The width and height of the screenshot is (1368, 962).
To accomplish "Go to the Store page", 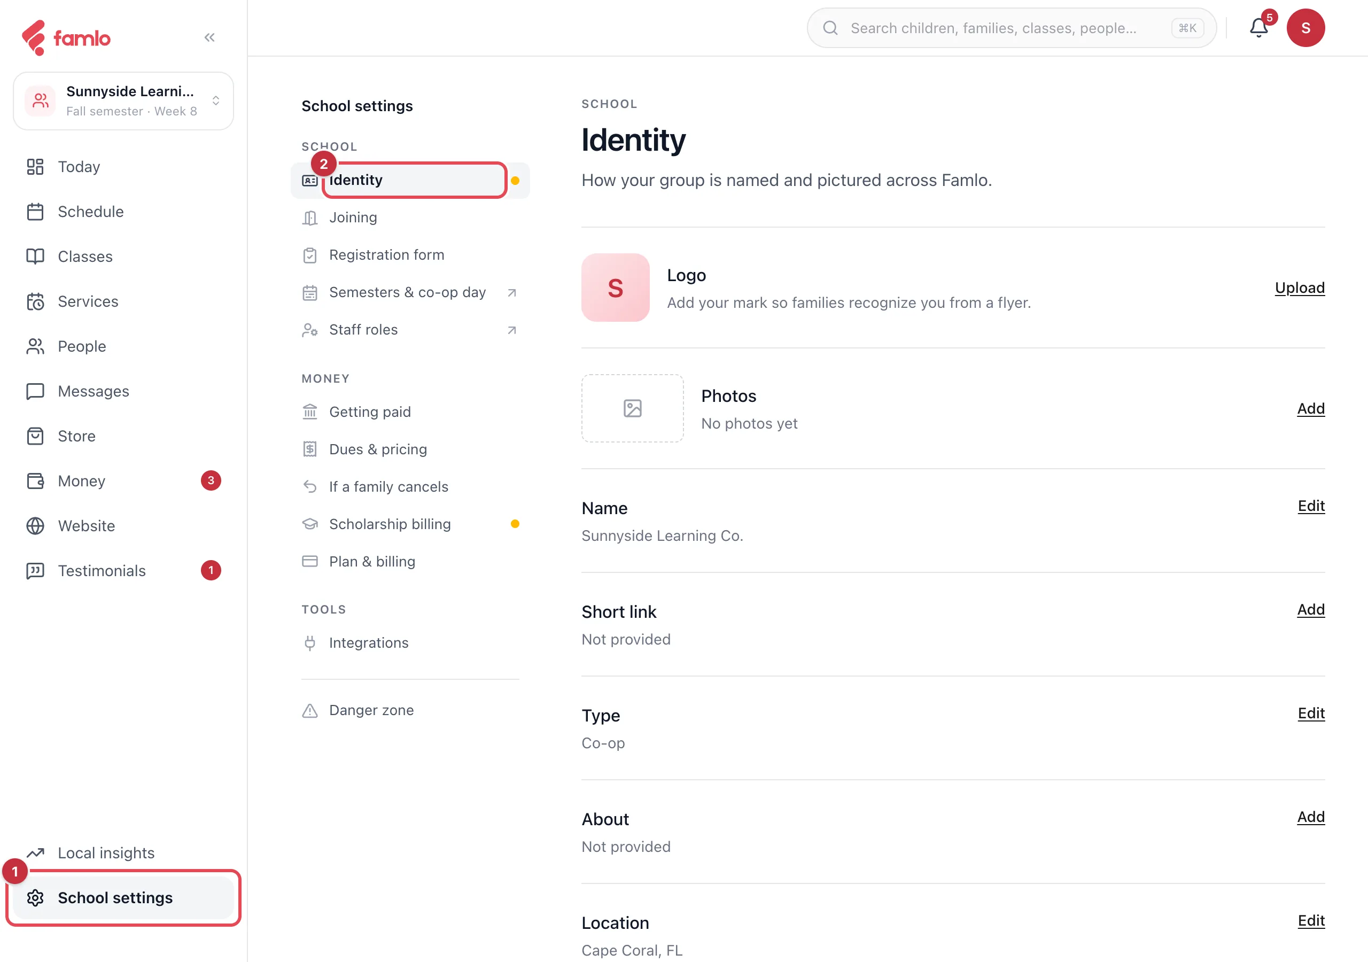I will 123,436.
